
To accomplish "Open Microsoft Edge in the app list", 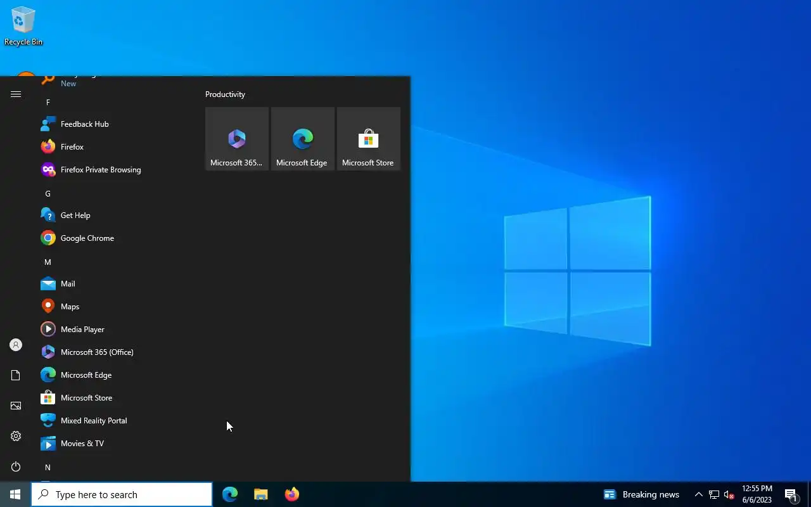I will tap(114, 375).
